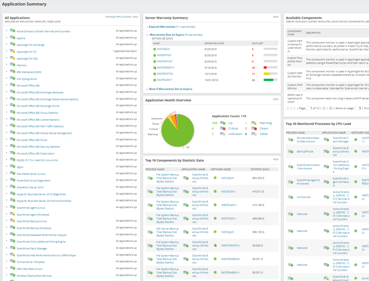
Task: Click the Nginx application status icon
Action: [13, 167]
